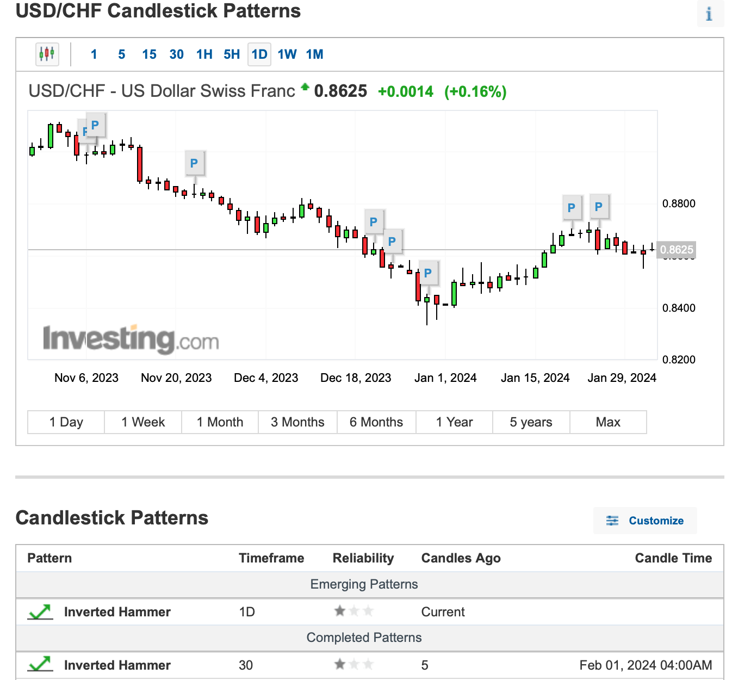The width and height of the screenshot is (732, 680).
Task: Choose the 15 minute interval
Action: (149, 54)
